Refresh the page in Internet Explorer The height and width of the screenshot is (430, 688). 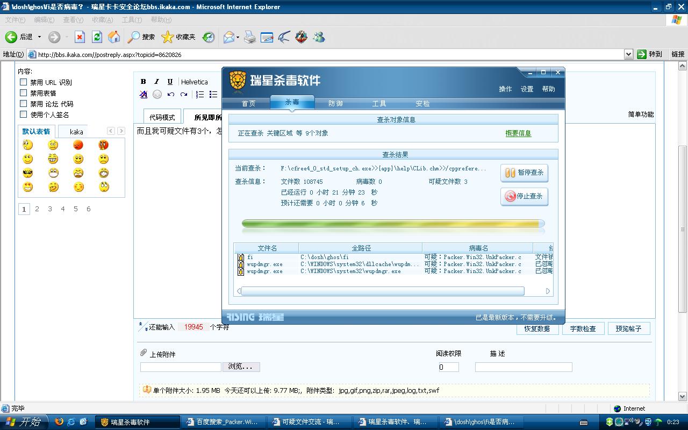coord(97,37)
